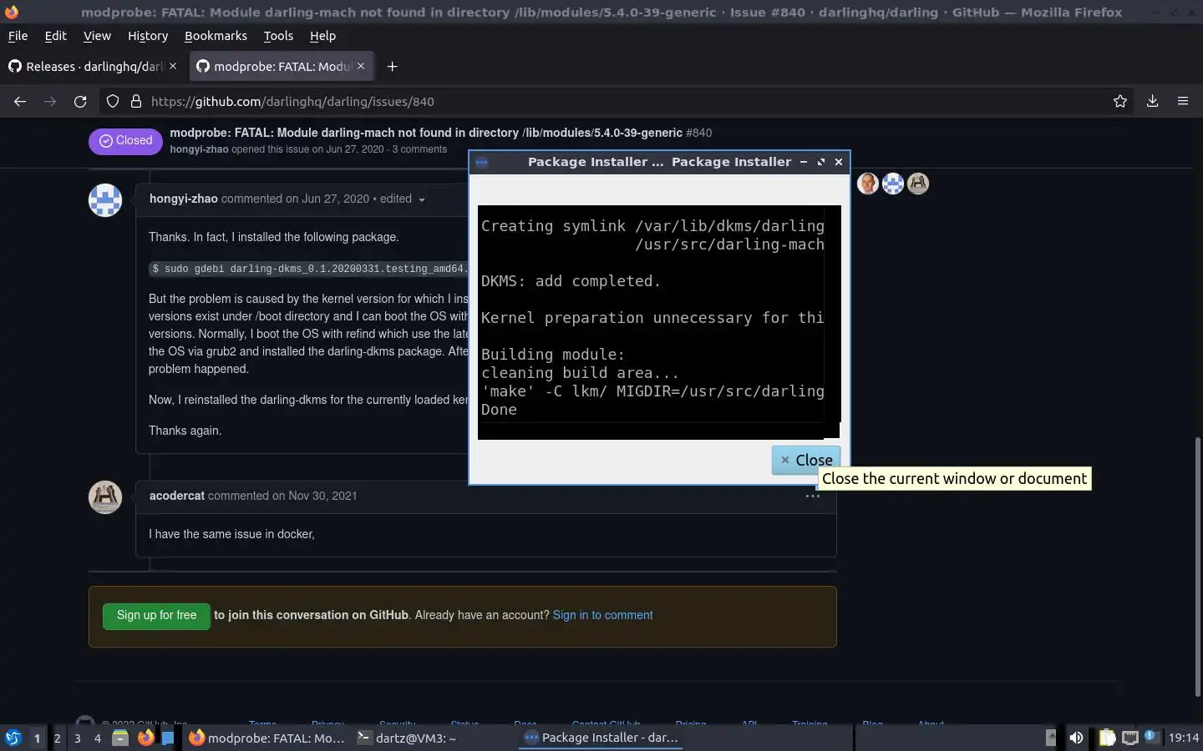Click the 'on Jun 27, 2020' comment timestamp
The width and height of the screenshot is (1203, 751).
pyautogui.click(x=327, y=199)
